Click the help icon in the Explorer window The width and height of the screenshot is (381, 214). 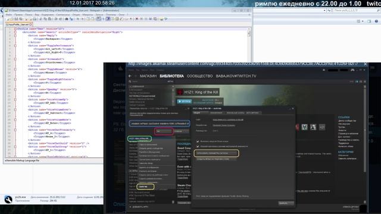click(x=376, y=21)
